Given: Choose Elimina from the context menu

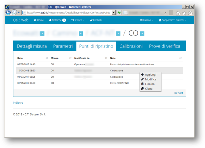Looking at the screenshot, I should [150, 84].
